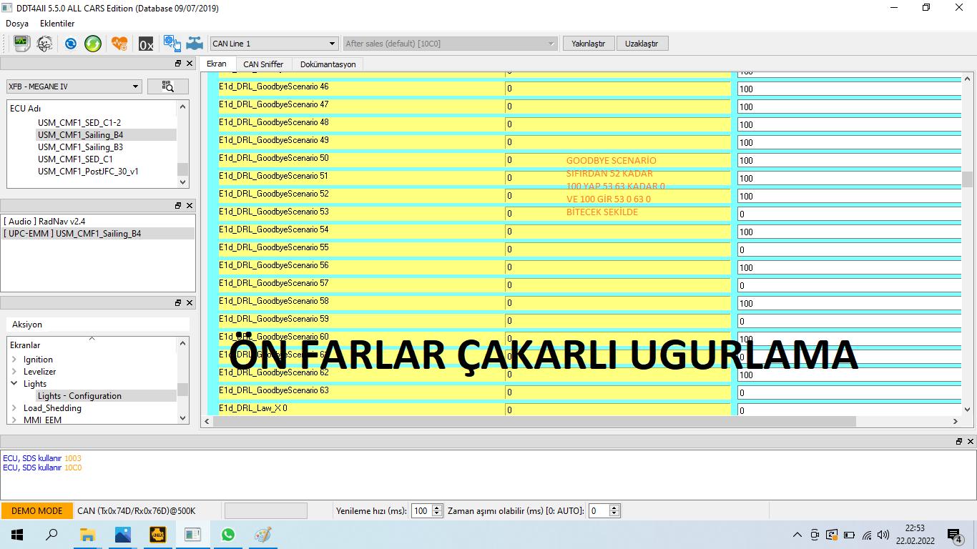Open the 0x hex tool icon
This screenshot has width=977, height=549.
[146, 44]
